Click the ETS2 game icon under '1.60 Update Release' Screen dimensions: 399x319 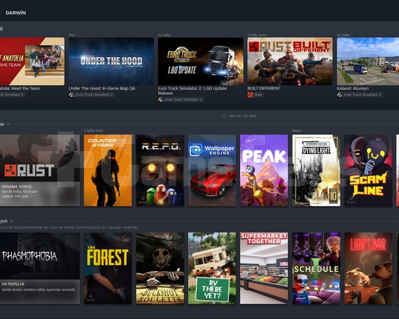(x=160, y=99)
